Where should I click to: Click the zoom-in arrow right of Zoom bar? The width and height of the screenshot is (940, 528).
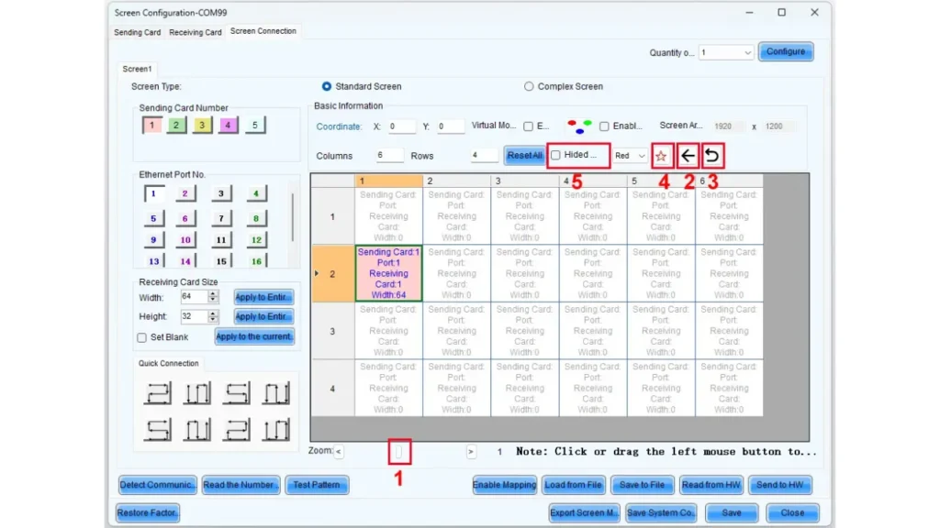(471, 452)
